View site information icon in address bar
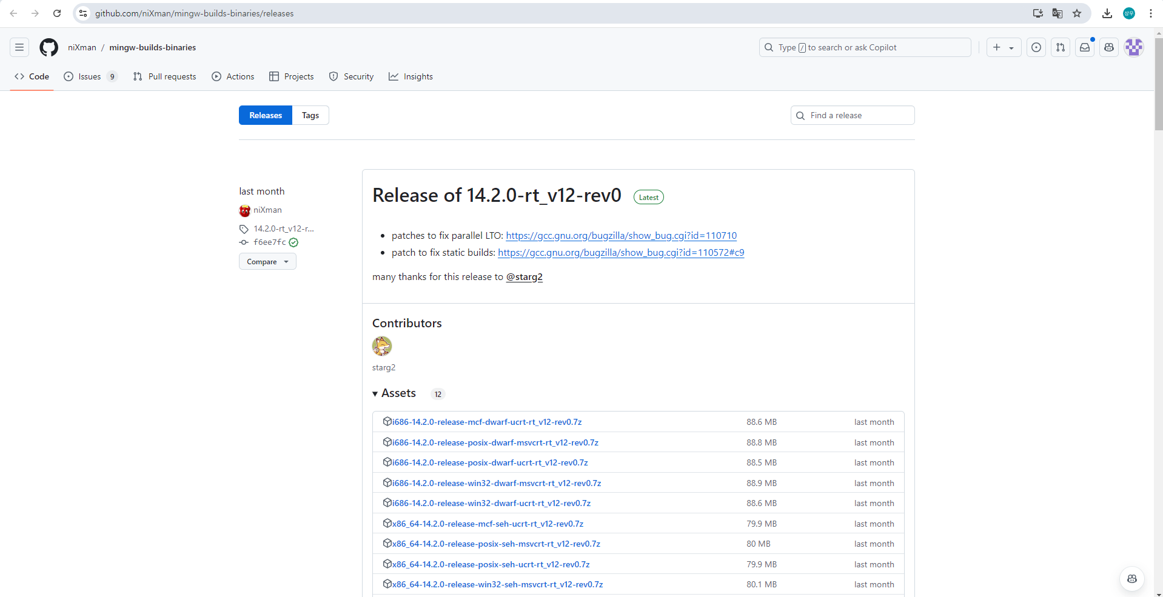 point(84,13)
